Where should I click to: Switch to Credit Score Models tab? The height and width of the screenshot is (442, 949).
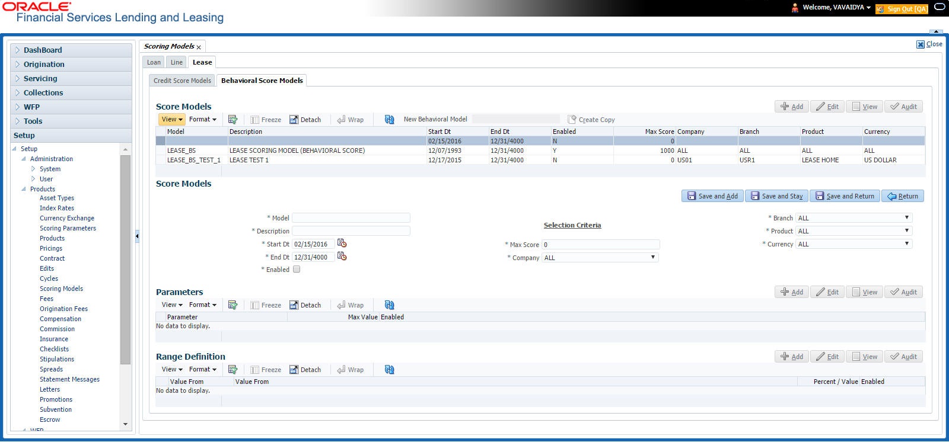pos(182,81)
